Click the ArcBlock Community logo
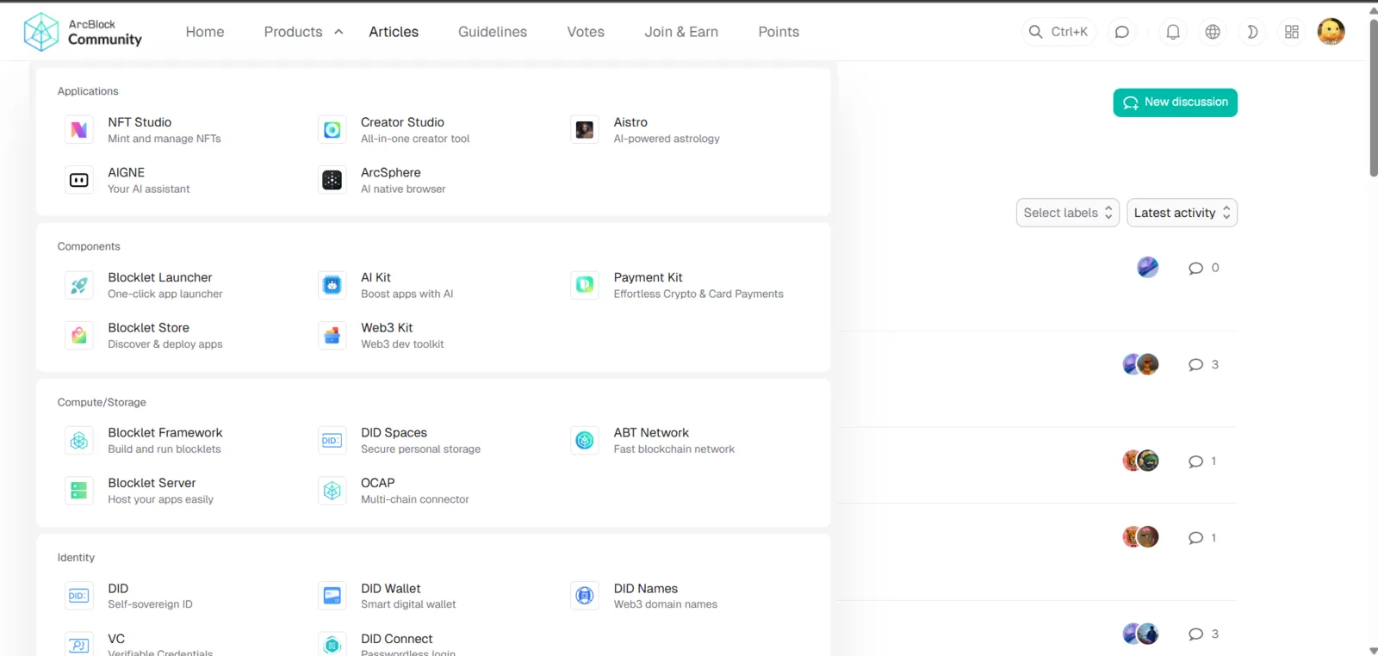 coord(83,32)
